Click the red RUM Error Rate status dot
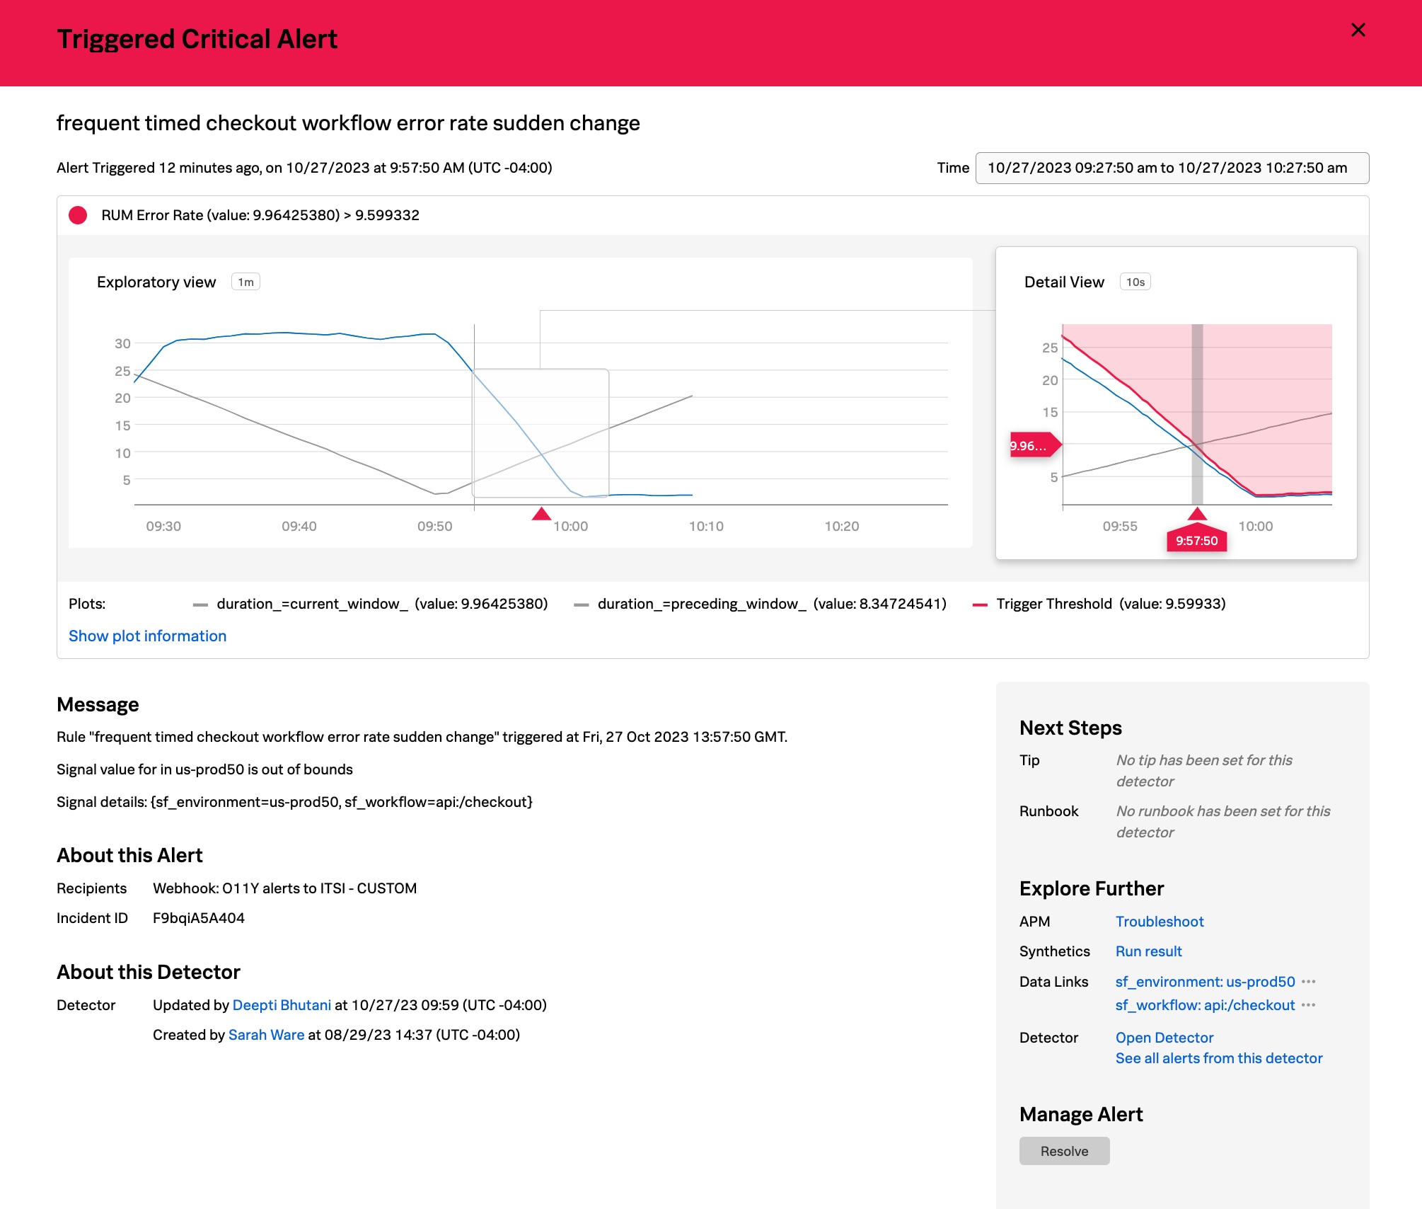 78,215
